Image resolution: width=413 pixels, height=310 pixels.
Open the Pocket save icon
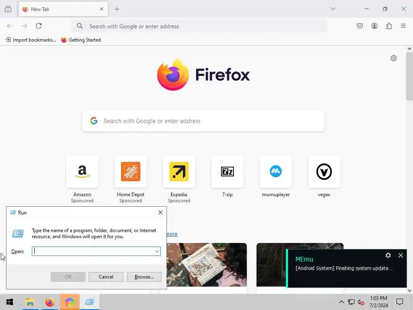359,26
